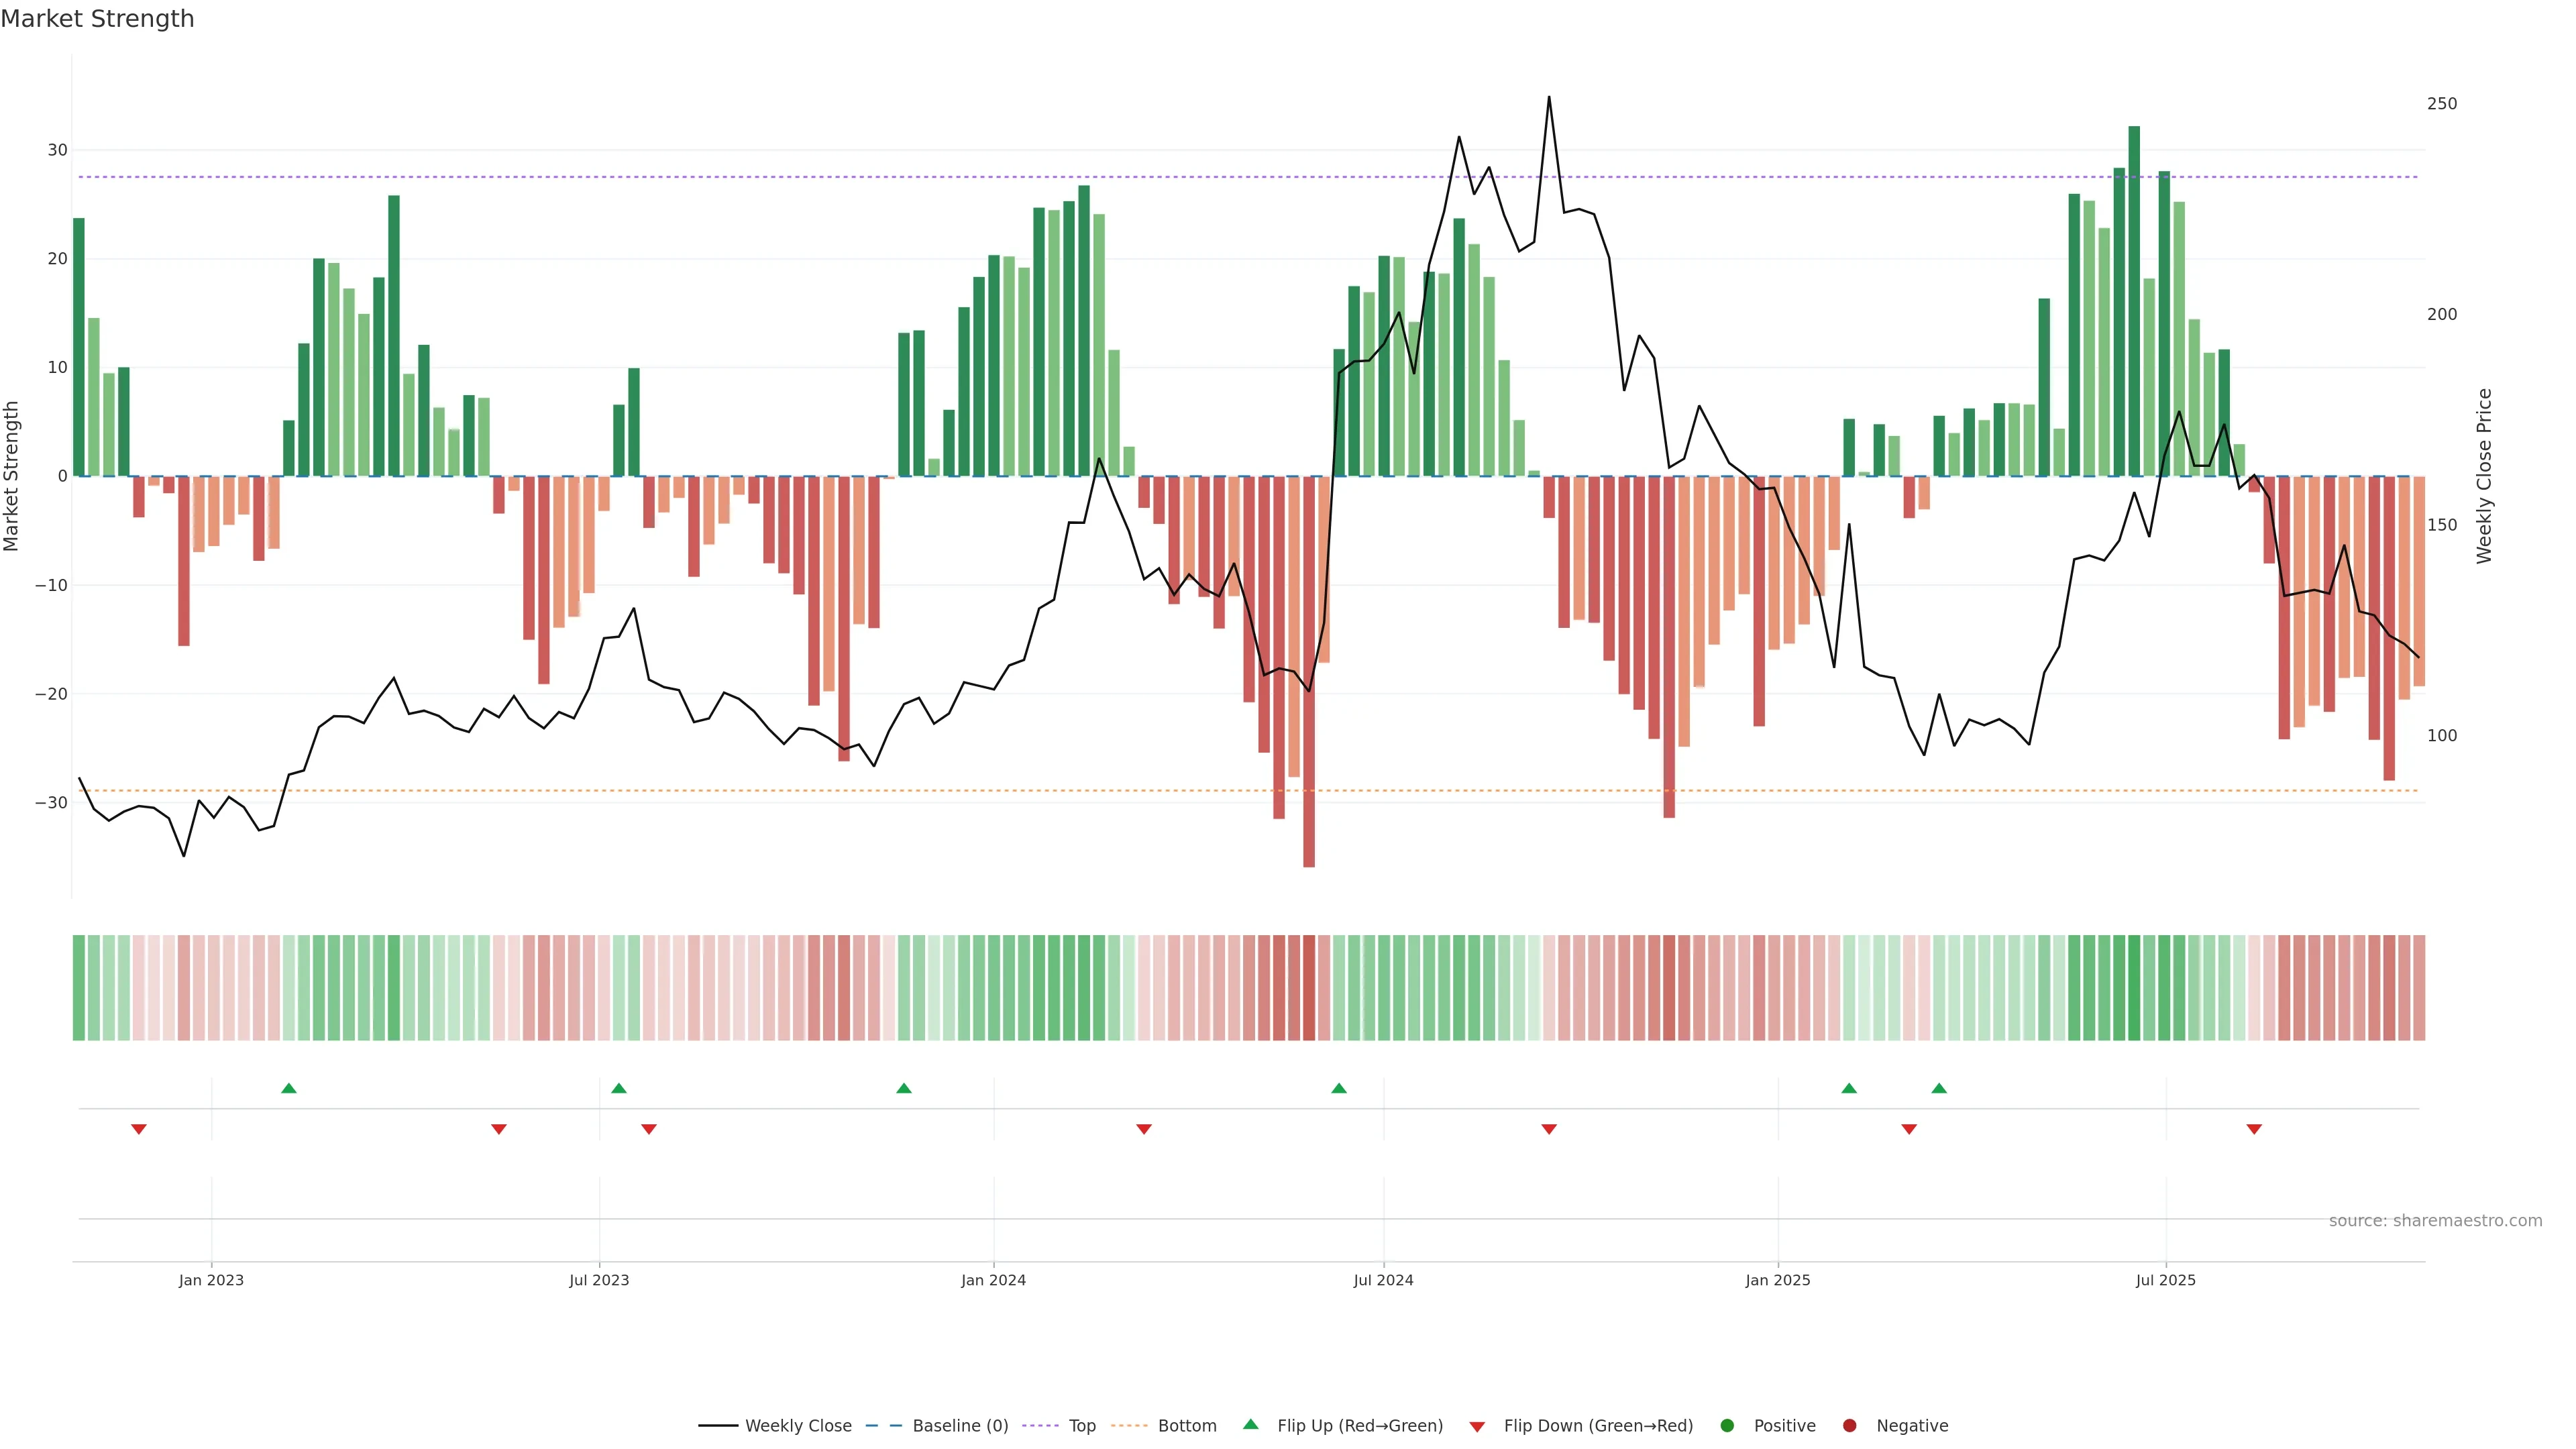Screen dimensions: 2576x1449
Task: Click the source: sharemaestro.com text
Action: (2435, 1220)
